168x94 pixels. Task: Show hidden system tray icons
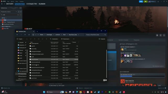[x=153, y=92]
